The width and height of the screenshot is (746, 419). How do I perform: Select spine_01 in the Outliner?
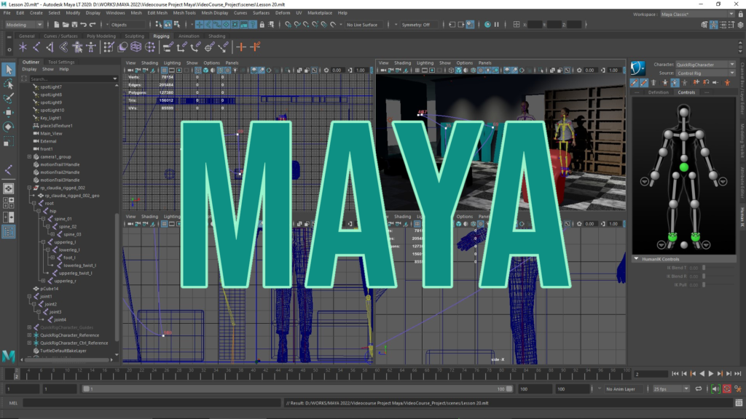[x=63, y=219]
